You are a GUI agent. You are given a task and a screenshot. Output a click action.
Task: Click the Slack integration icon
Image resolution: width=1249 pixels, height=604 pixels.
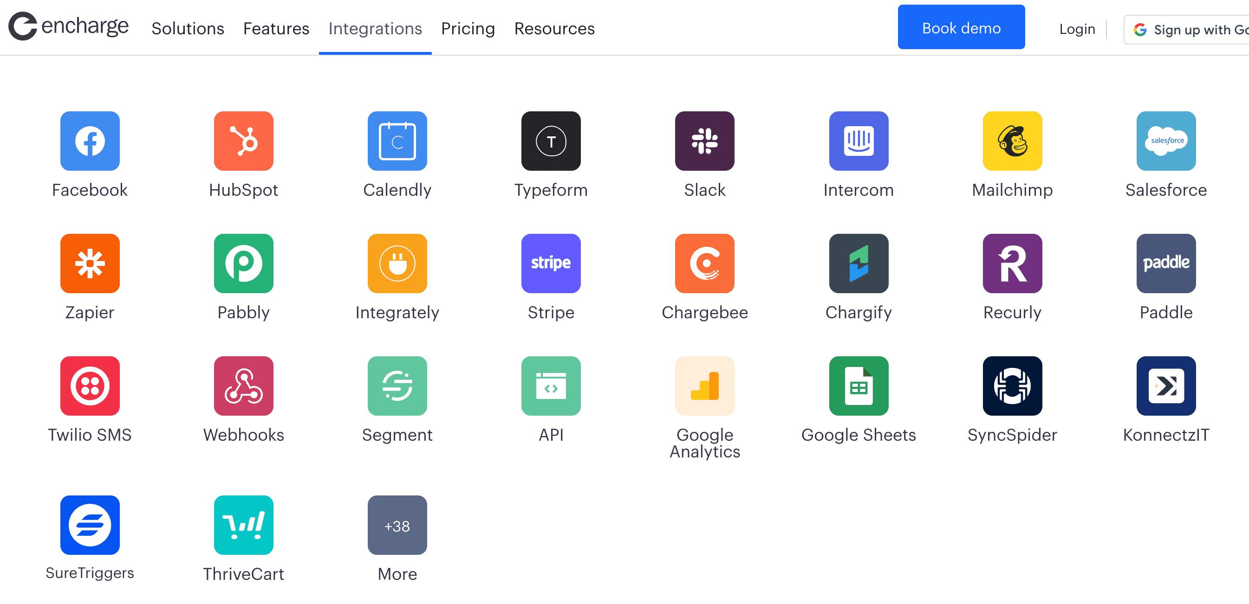tap(704, 141)
